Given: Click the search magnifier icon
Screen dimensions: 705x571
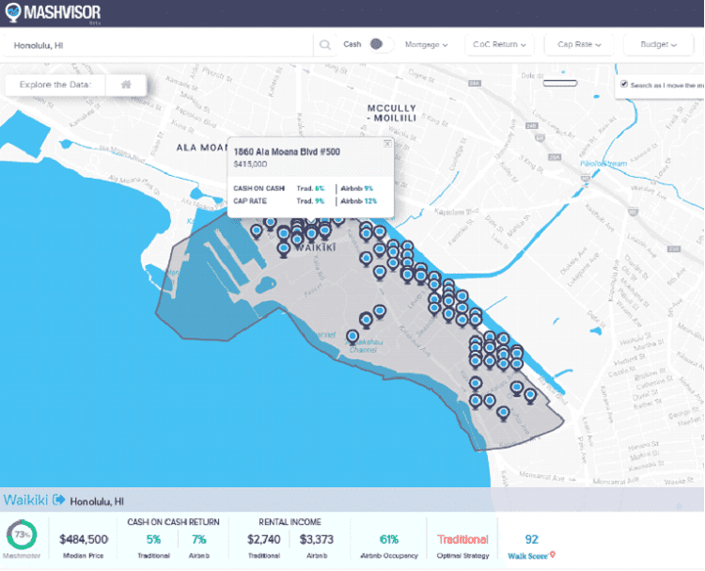Looking at the screenshot, I should click(325, 44).
